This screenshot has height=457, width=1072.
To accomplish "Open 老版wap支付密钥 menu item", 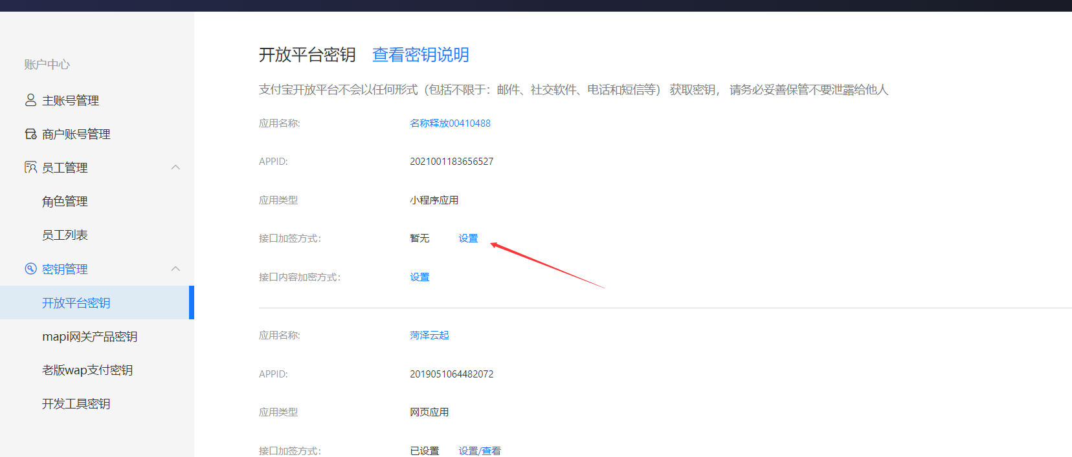I will click(87, 370).
